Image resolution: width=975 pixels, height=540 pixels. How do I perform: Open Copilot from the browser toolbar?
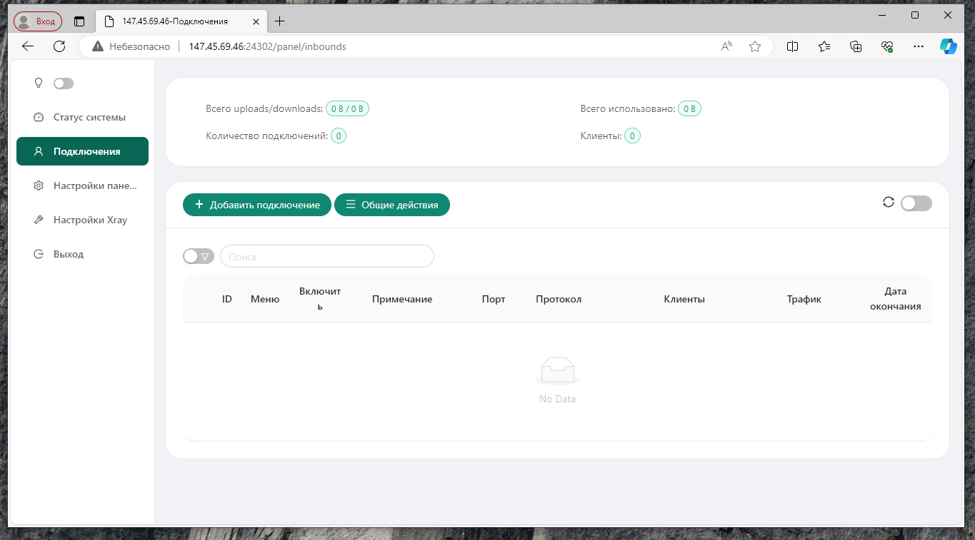[x=949, y=46]
